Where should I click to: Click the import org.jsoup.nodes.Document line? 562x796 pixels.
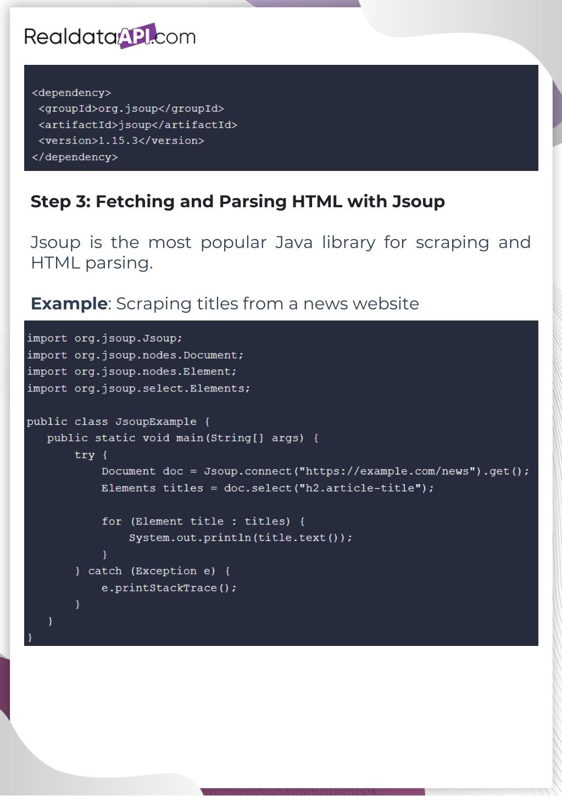pos(135,356)
